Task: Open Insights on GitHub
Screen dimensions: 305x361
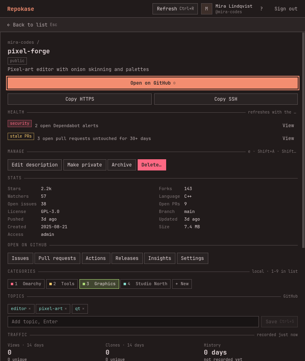Action: (160, 258)
